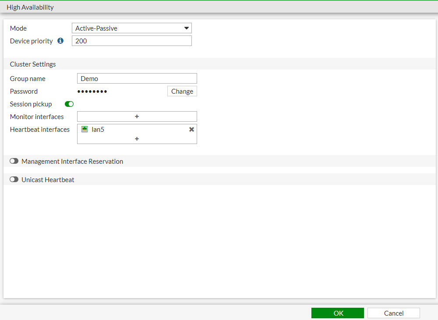Toggle the Session pickup switch off
Screen dimensions: 438x320
[x=69, y=104]
